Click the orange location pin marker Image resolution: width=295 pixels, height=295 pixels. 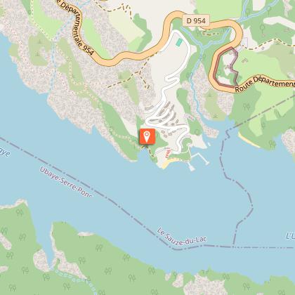[x=147, y=136]
